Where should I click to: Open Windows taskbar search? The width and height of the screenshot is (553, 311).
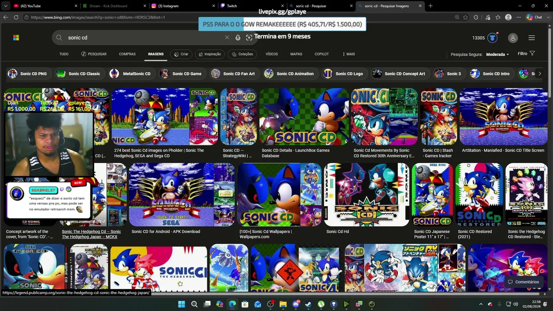194,304
